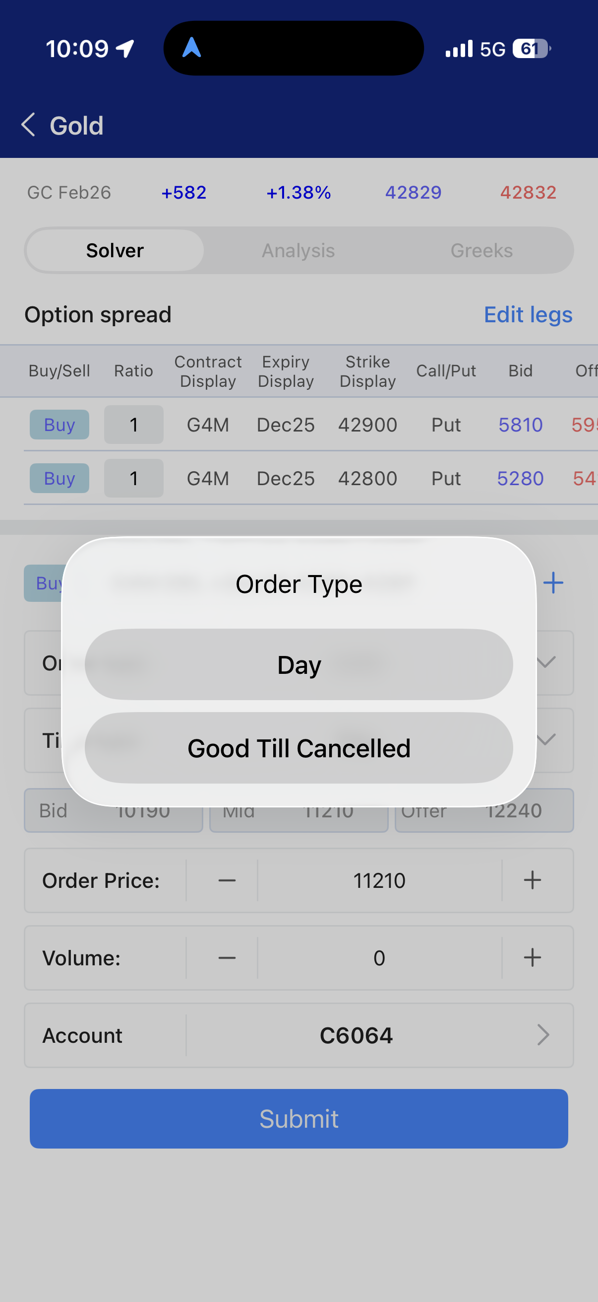Select the Day order type option
This screenshot has height=1302, width=598.
(299, 664)
